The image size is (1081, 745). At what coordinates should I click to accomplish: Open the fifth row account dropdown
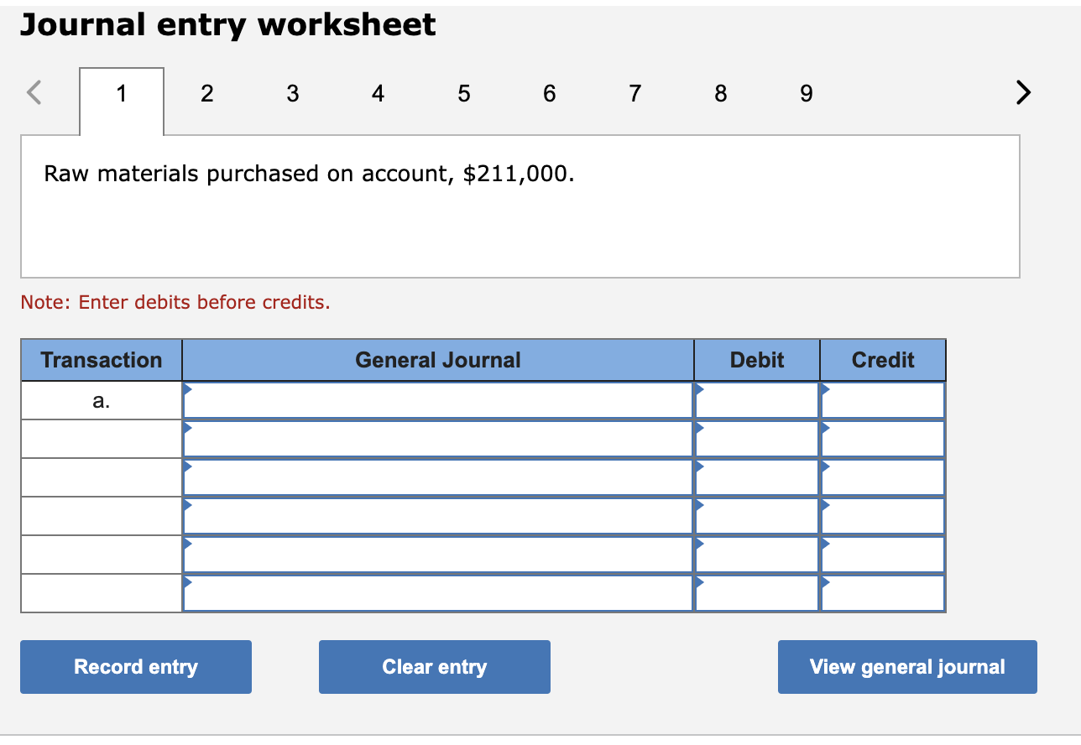tap(189, 544)
